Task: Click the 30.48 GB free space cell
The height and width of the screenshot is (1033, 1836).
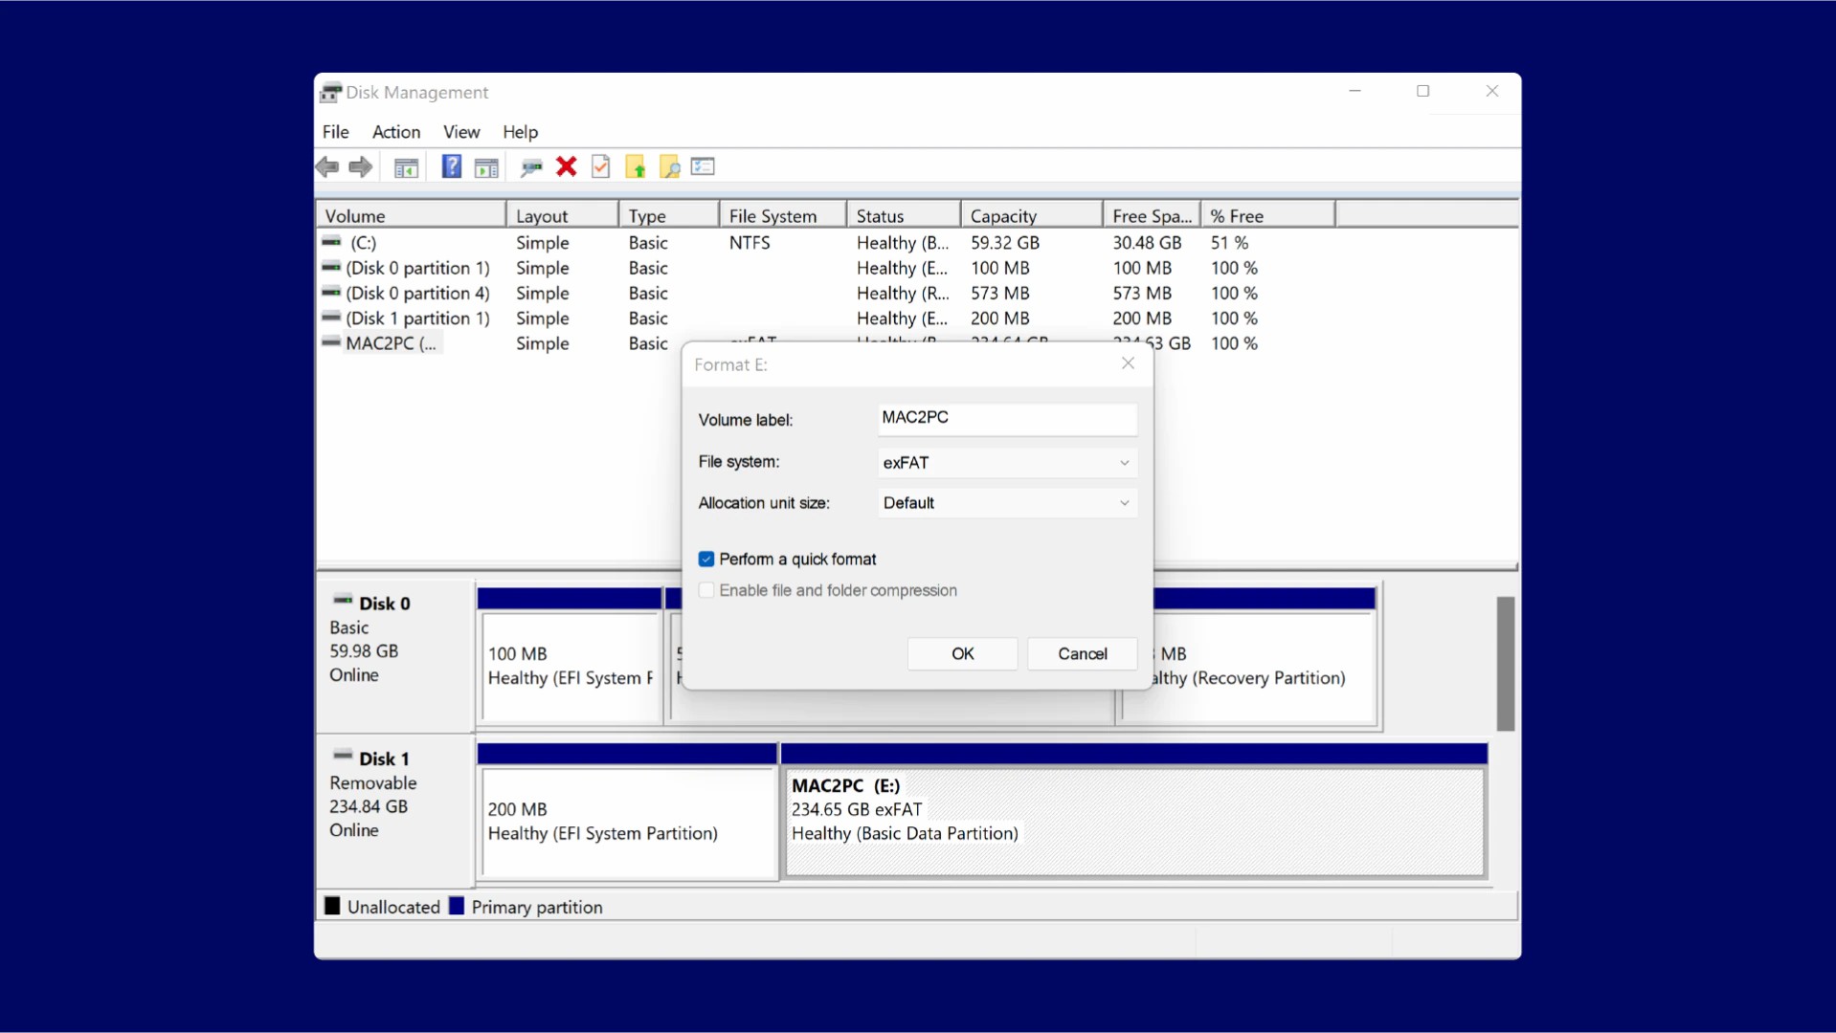Action: (x=1147, y=243)
